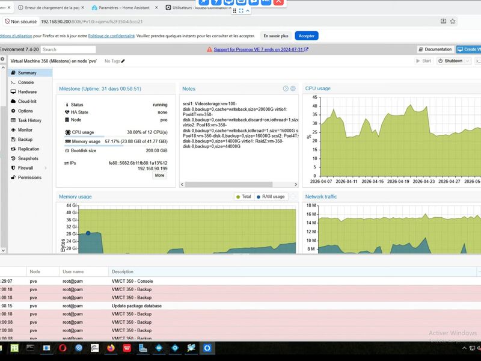Open the Politique de confidentialité link
481x361 pixels.
tap(111, 36)
